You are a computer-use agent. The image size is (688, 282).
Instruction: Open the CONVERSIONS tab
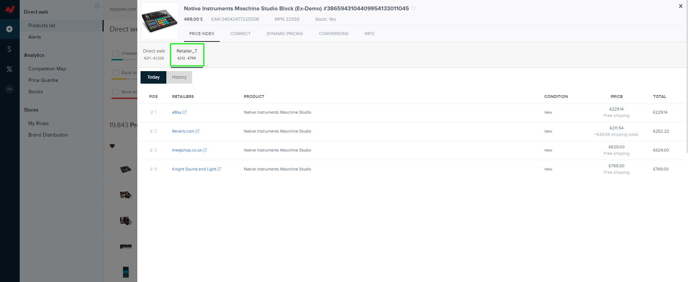(334, 34)
